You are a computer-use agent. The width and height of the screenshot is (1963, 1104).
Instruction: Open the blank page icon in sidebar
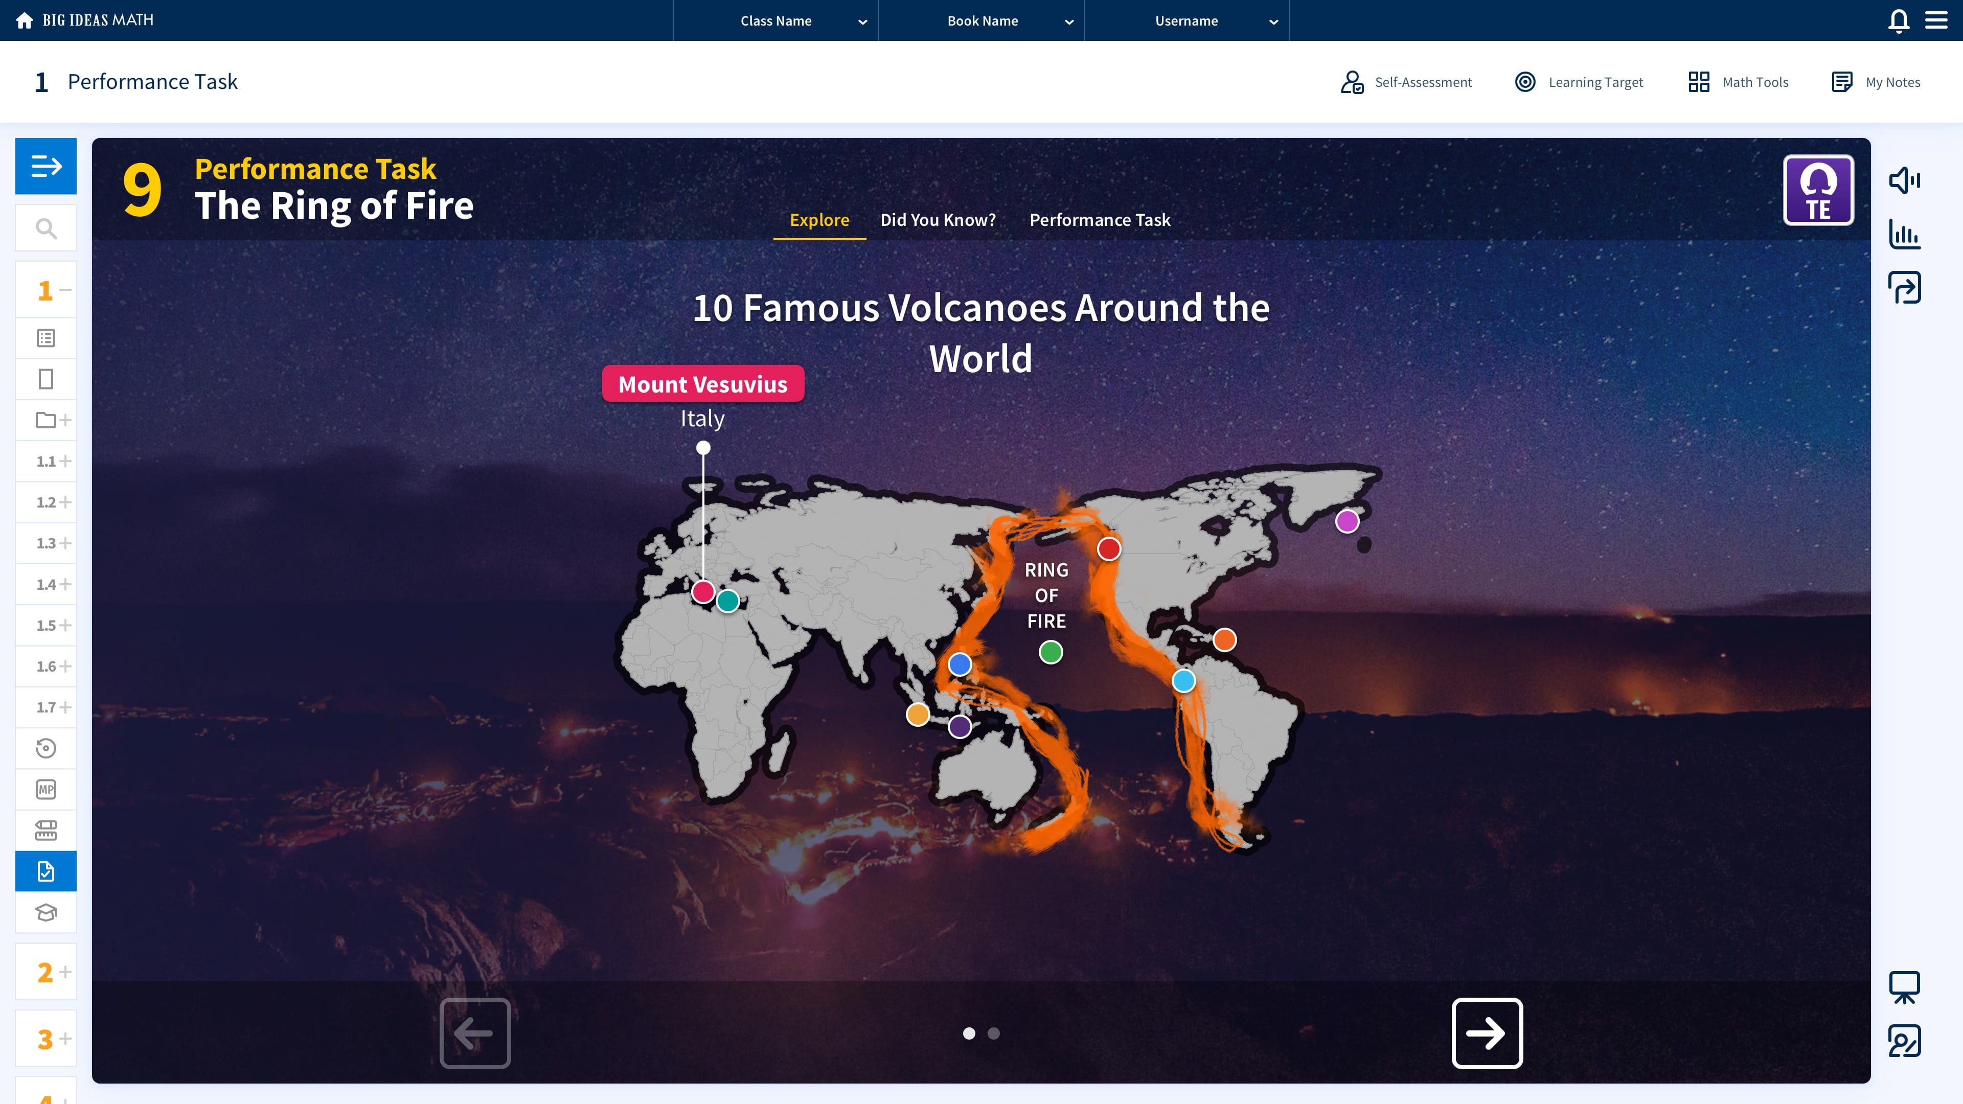pos(45,379)
